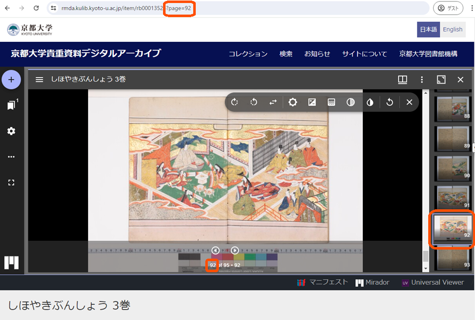The height and width of the screenshot is (320, 475).
Task: Switch to Universal Viewer link
Action: pyautogui.click(x=433, y=282)
